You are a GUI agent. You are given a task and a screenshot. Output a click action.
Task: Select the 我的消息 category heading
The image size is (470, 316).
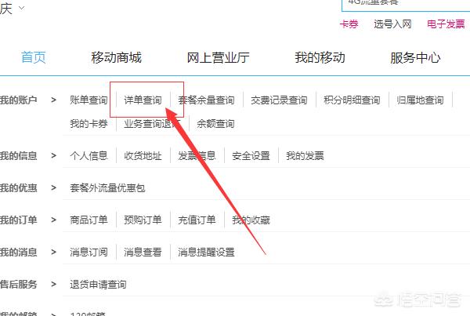tap(18, 252)
